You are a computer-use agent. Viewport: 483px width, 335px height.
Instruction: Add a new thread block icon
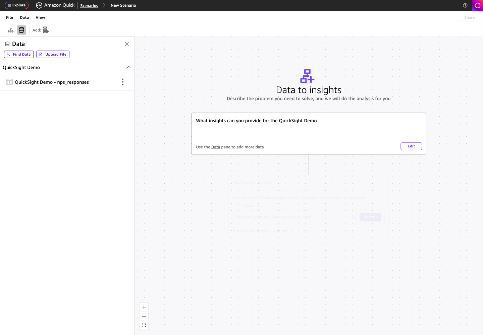click(46, 30)
